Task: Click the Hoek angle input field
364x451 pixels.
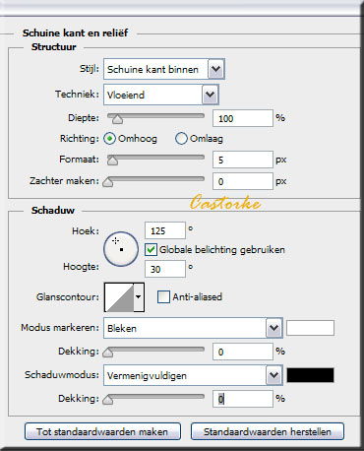Action: (x=165, y=230)
